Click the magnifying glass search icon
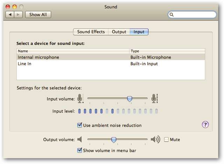Screen dimensions: 224x164 click(x=171, y=15)
